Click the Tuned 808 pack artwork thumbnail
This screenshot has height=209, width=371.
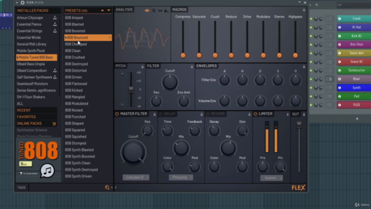pos(38,160)
